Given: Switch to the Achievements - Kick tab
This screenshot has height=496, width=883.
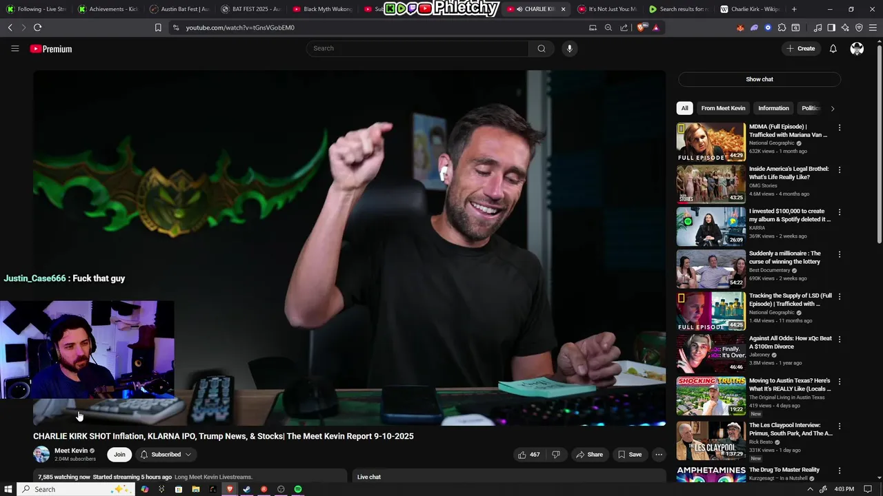Looking at the screenshot, I should click(x=108, y=9).
